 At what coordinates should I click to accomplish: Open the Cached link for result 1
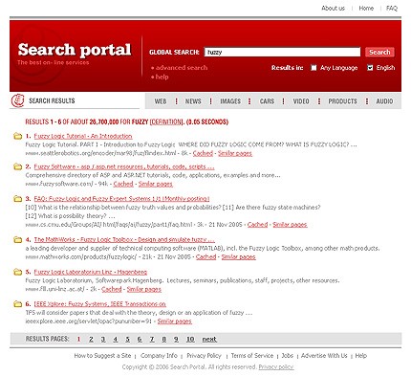tap(203, 153)
